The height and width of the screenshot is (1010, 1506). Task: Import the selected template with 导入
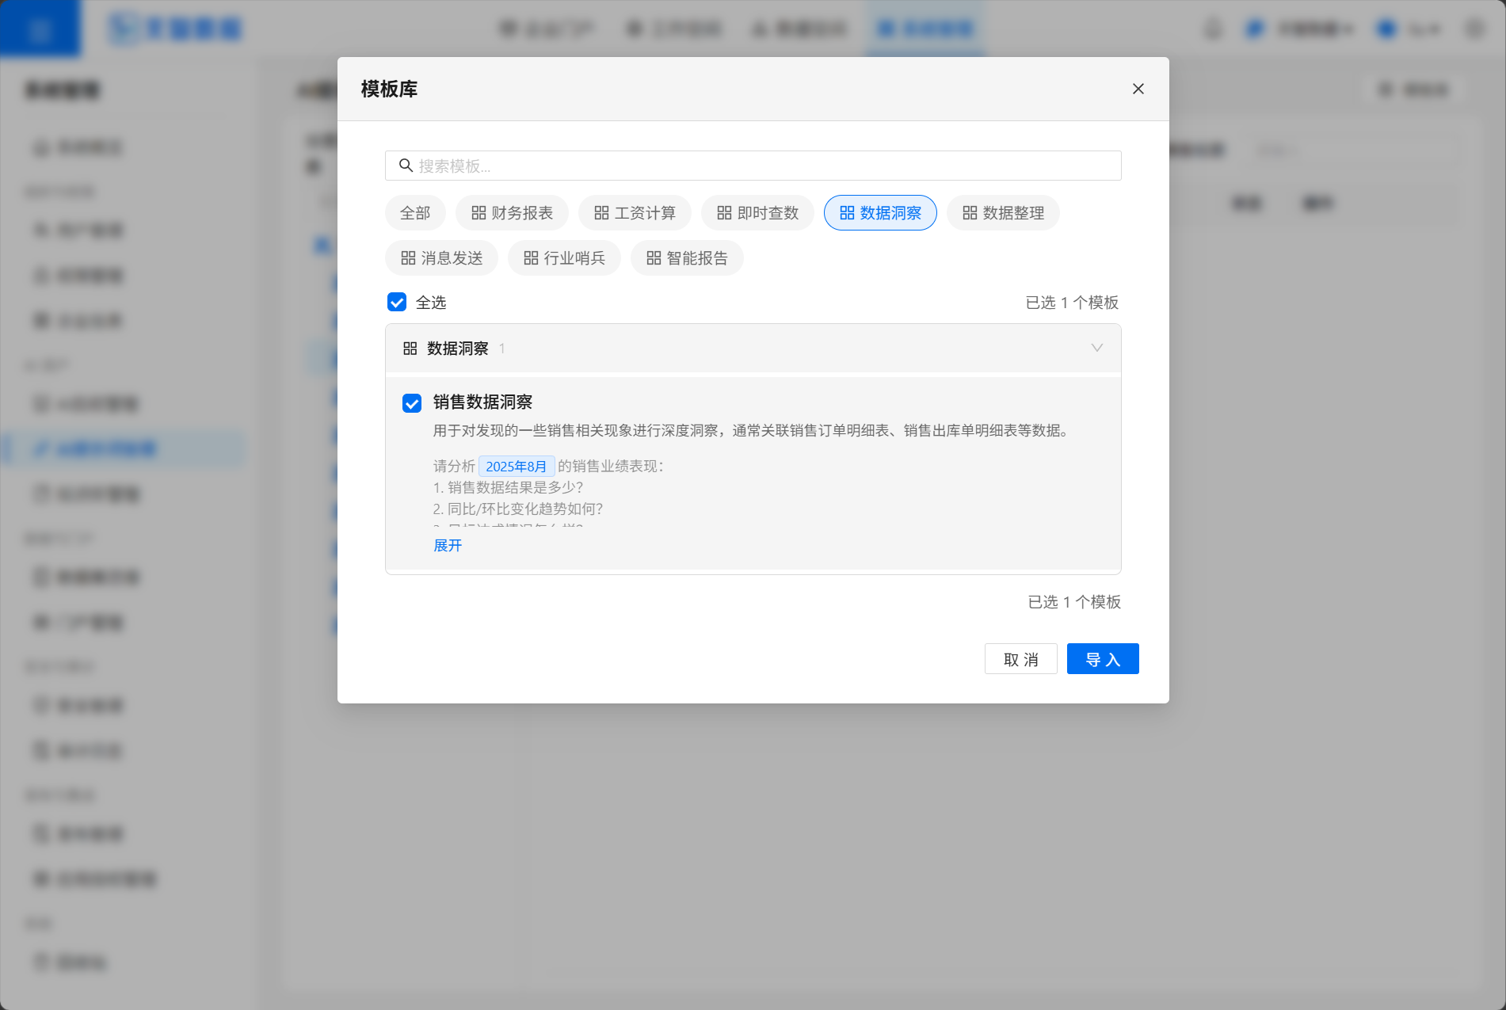1103,659
